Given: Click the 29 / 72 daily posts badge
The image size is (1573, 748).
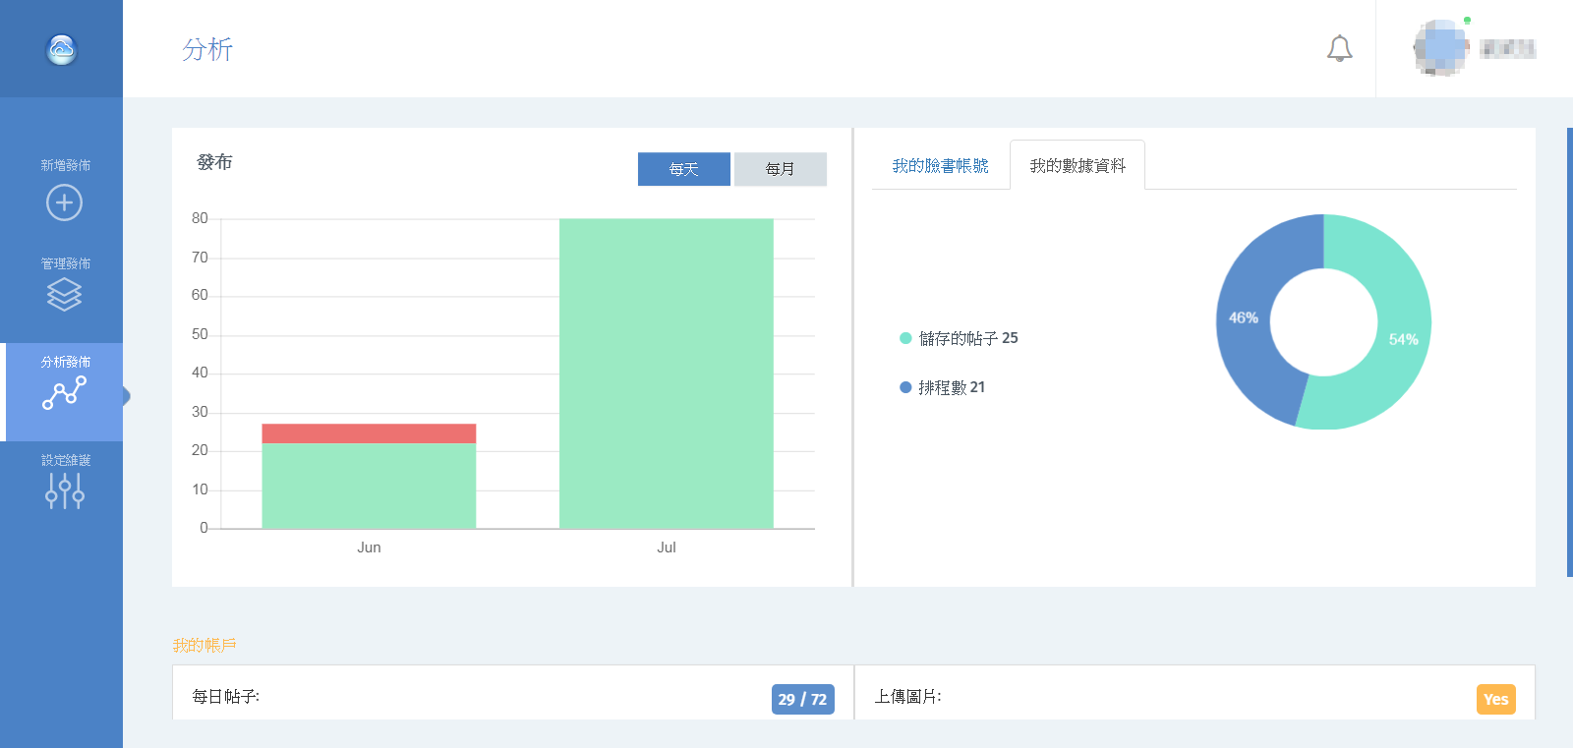Looking at the screenshot, I should pos(802,699).
